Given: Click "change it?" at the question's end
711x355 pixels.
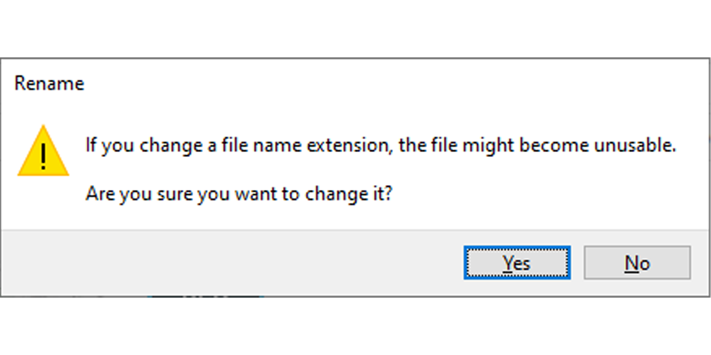Looking at the screenshot, I should tap(349, 194).
